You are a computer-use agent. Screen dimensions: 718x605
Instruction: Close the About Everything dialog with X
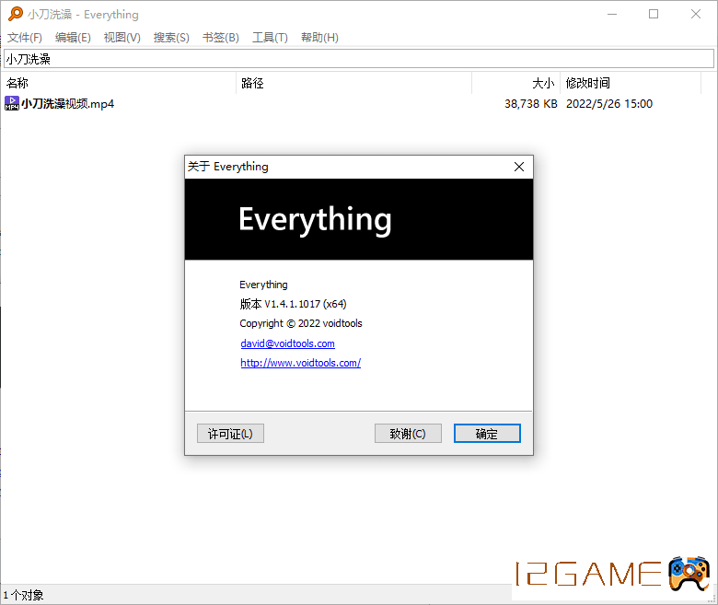pos(519,167)
